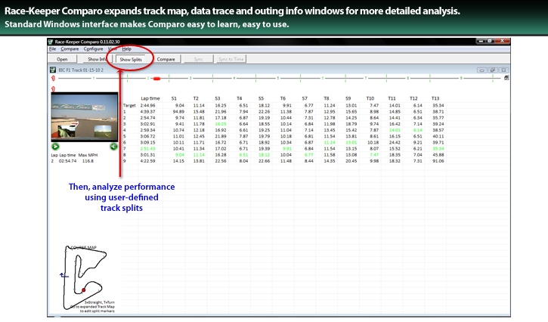Click the T13 column header

(435, 98)
